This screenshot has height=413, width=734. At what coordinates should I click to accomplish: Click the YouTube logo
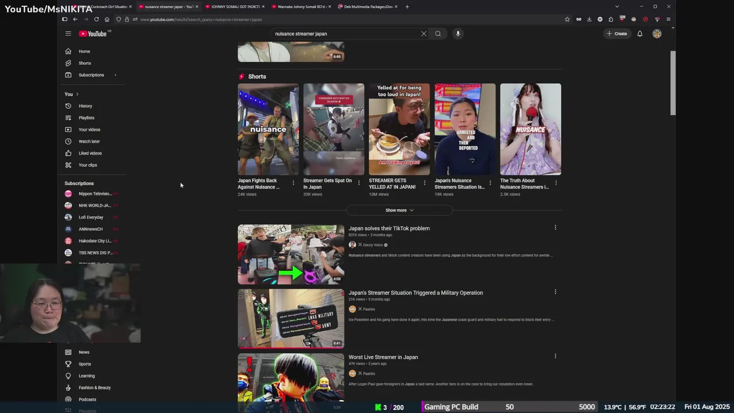pyautogui.click(x=93, y=34)
